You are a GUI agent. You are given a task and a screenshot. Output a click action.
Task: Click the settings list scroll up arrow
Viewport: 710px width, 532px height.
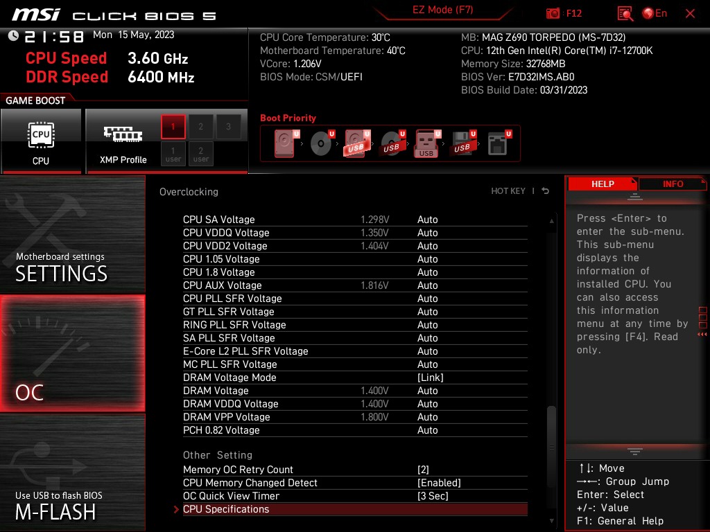click(x=551, y=221)
